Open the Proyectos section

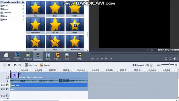coord(6,56)
